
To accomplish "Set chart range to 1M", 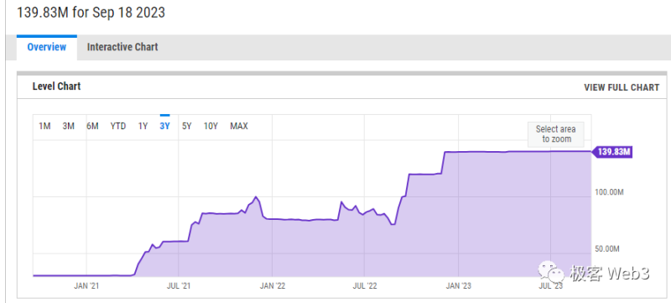I will click(x=45, y=126).
